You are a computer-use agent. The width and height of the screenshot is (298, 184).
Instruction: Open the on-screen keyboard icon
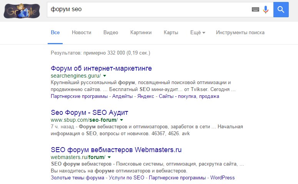point(255,9)
